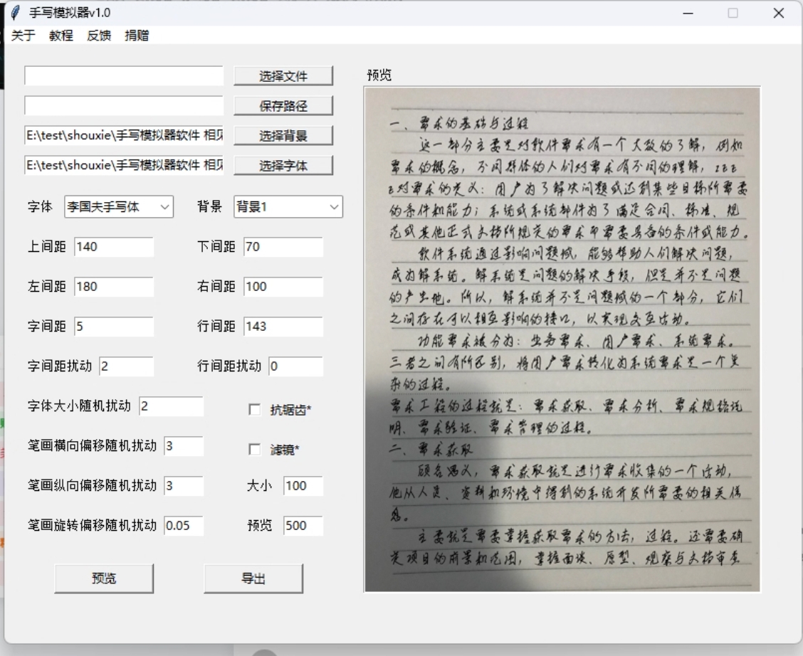Click the 预览 button to generate preview
803x656 pixels.
point(104,580)
